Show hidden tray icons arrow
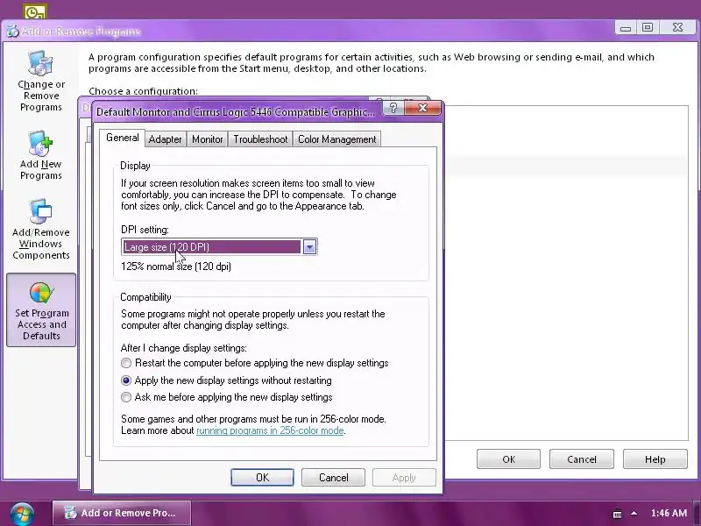 [634, 513]
